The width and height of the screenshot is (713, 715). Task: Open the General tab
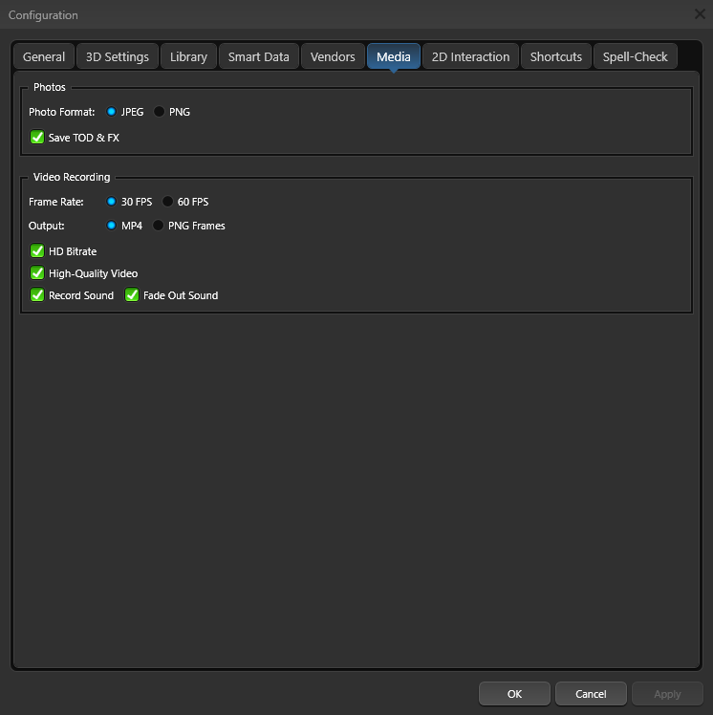tap(44, 56)
